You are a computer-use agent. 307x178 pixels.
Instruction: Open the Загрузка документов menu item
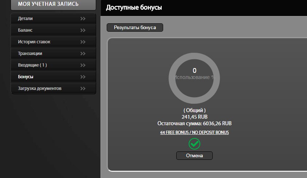click(x=53, y=88)
